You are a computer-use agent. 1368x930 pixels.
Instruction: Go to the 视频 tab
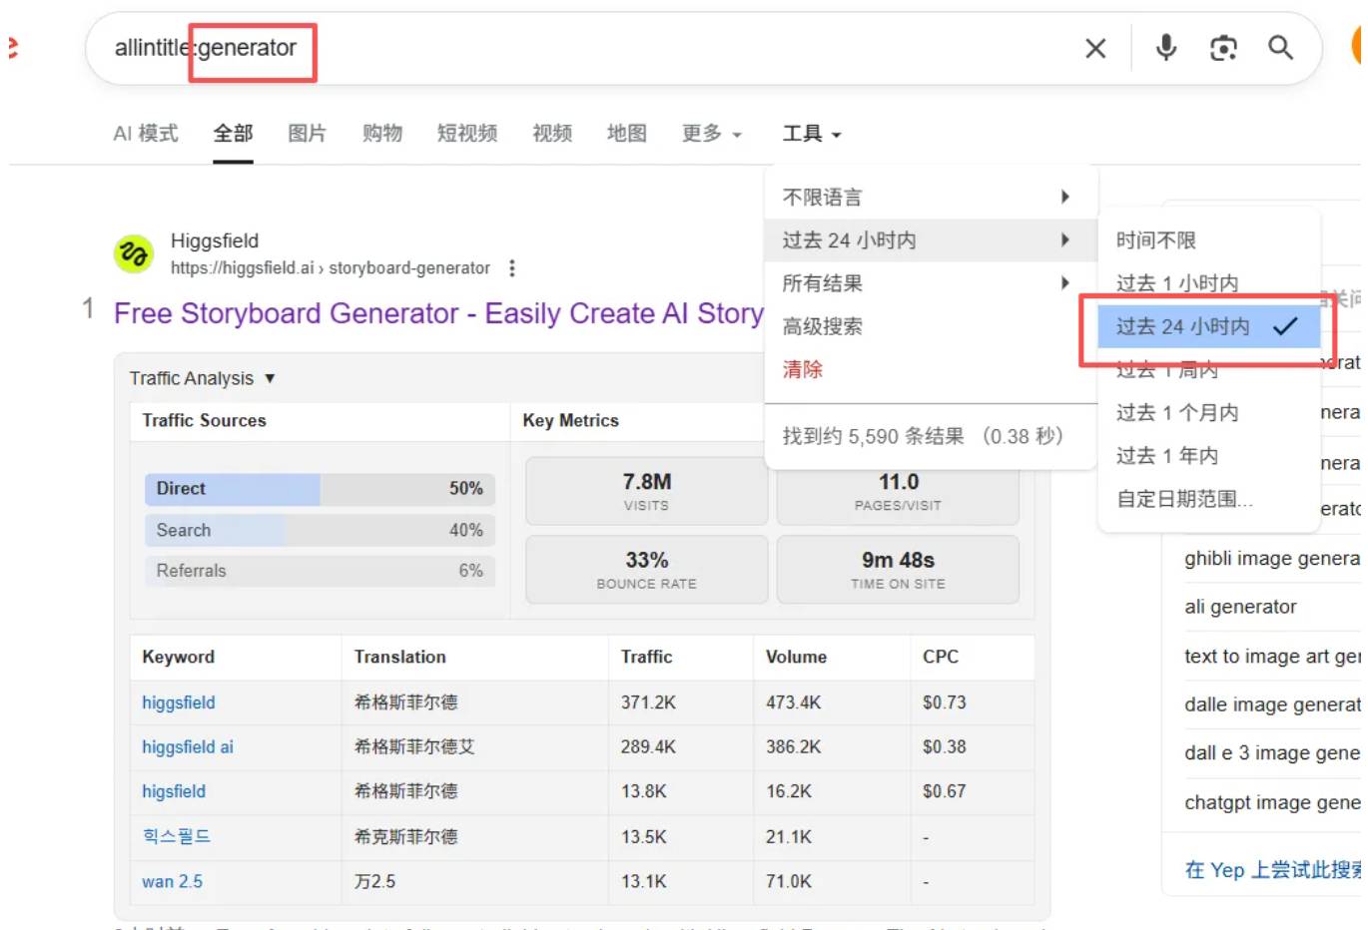point(552,133)
